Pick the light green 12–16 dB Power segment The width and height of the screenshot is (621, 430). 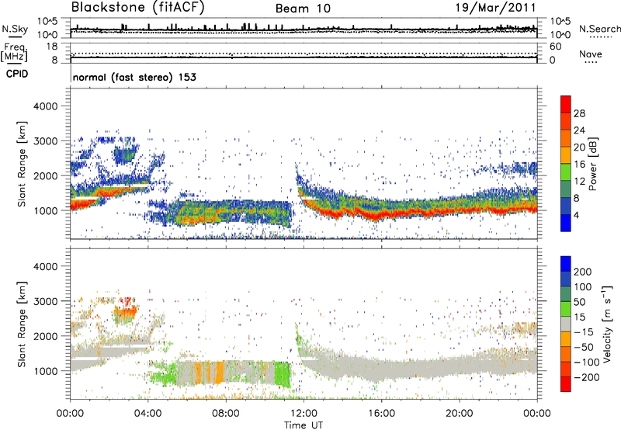(566, 172)
